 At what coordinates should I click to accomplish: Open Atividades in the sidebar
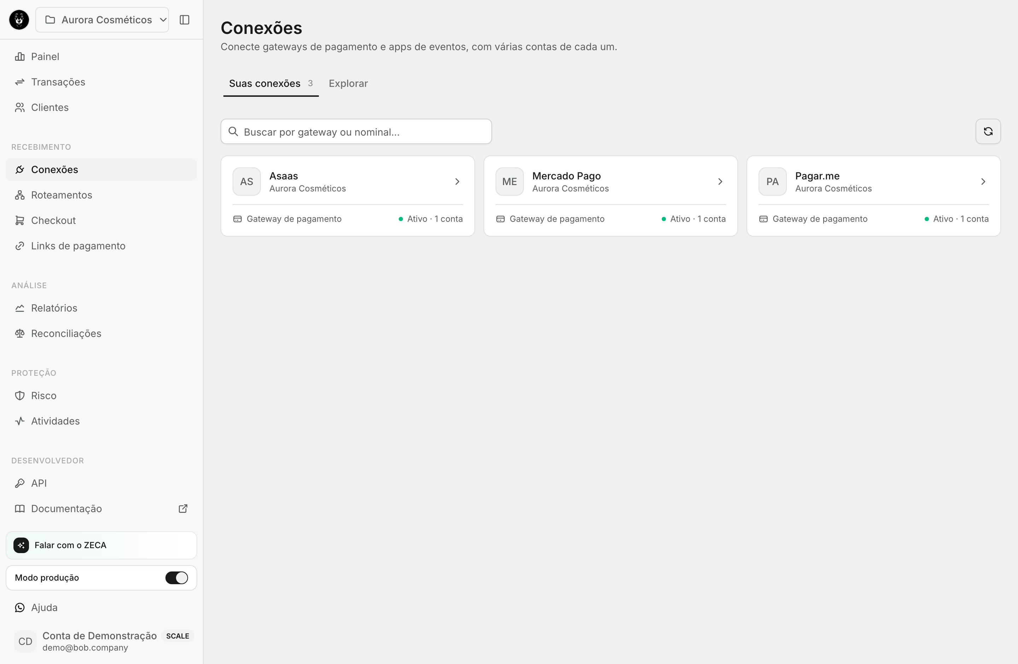click(x=101, y=421)
